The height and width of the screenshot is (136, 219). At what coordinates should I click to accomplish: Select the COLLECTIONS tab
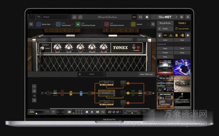[182, 29]
